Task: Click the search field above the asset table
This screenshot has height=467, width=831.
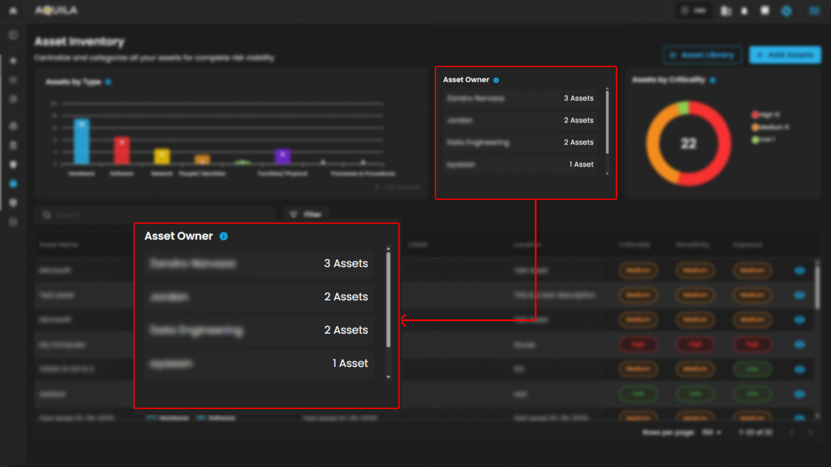Action: [156, 215]
